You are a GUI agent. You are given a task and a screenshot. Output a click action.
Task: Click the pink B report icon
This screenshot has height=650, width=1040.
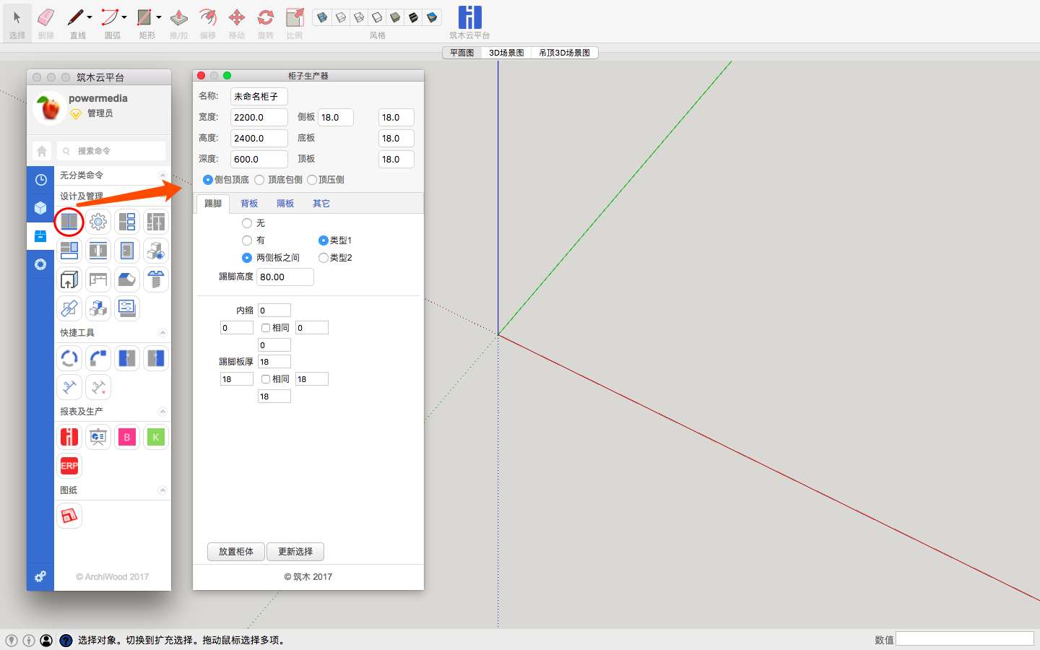point(127,437)
